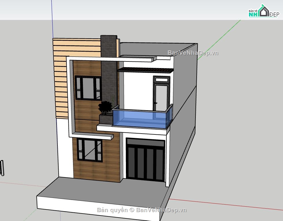Image resolution: width=283 pixels, height=221 pixels.
Task: Click the blue vertical axis line
Action: (52, 17)
